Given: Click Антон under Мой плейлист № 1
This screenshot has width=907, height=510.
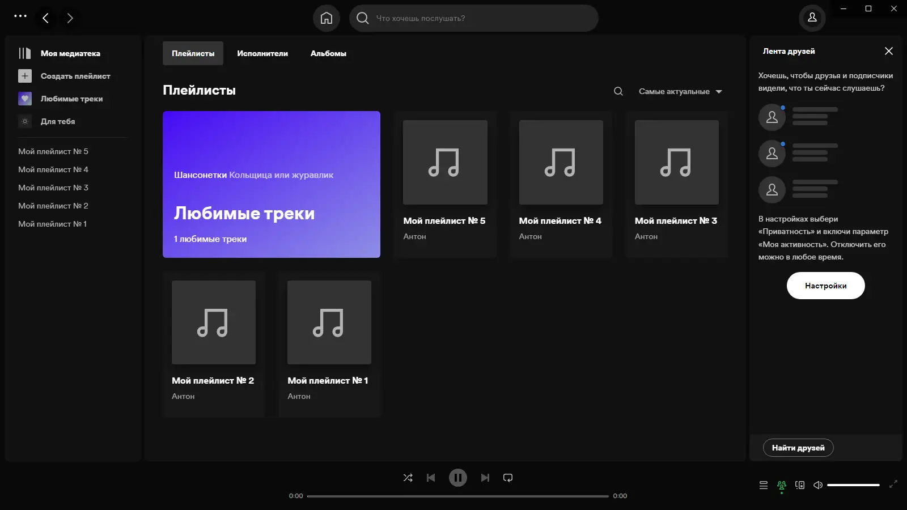Looking at the screenshot, I should tap(299, 396).
